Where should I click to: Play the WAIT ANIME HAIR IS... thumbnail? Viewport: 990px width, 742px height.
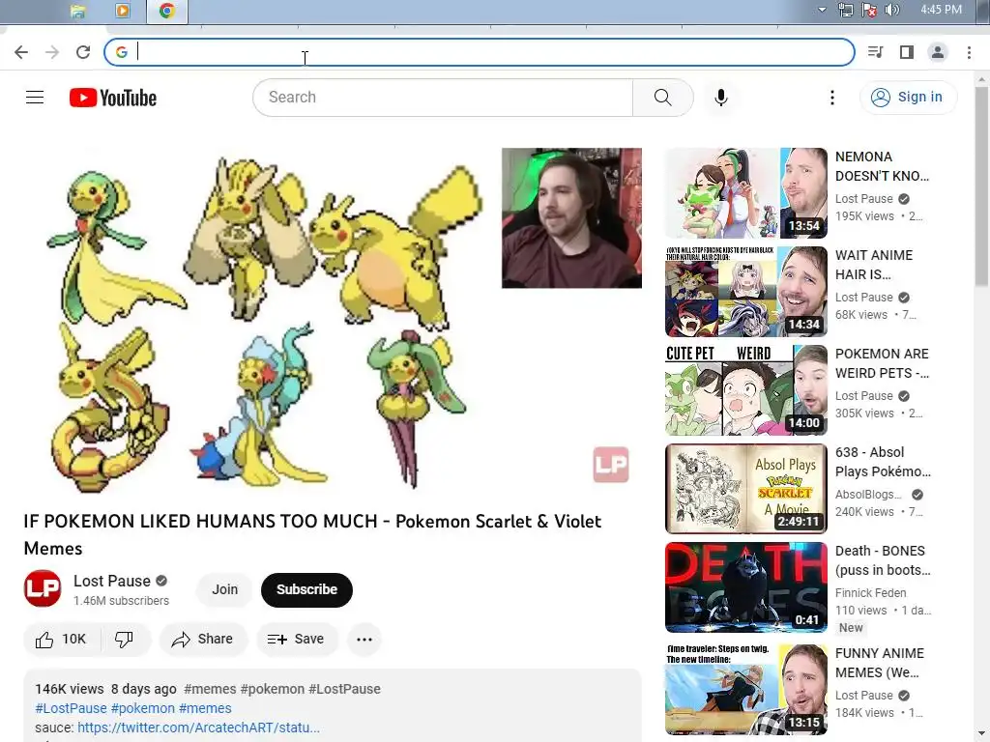746,292
